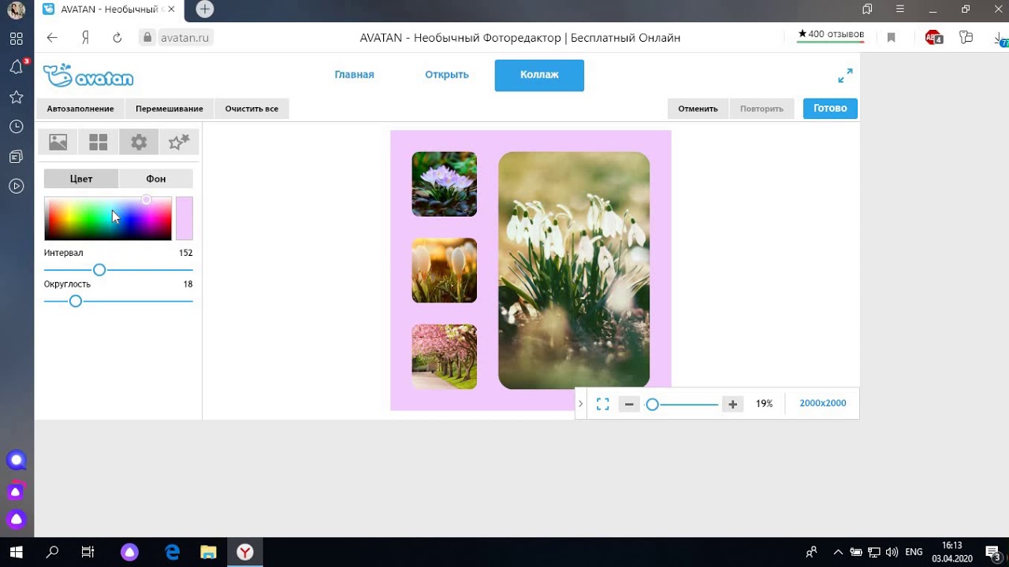Select the purple crocus collage photo
Screen dimensions: 1009x567
click(445, 184)
